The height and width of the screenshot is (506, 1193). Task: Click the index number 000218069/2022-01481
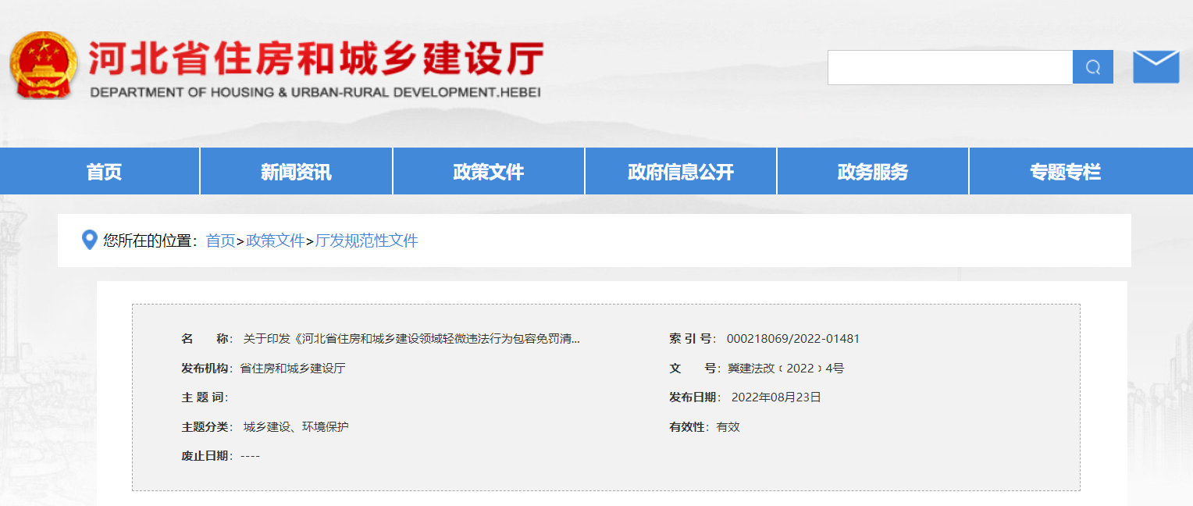point(792,339)
